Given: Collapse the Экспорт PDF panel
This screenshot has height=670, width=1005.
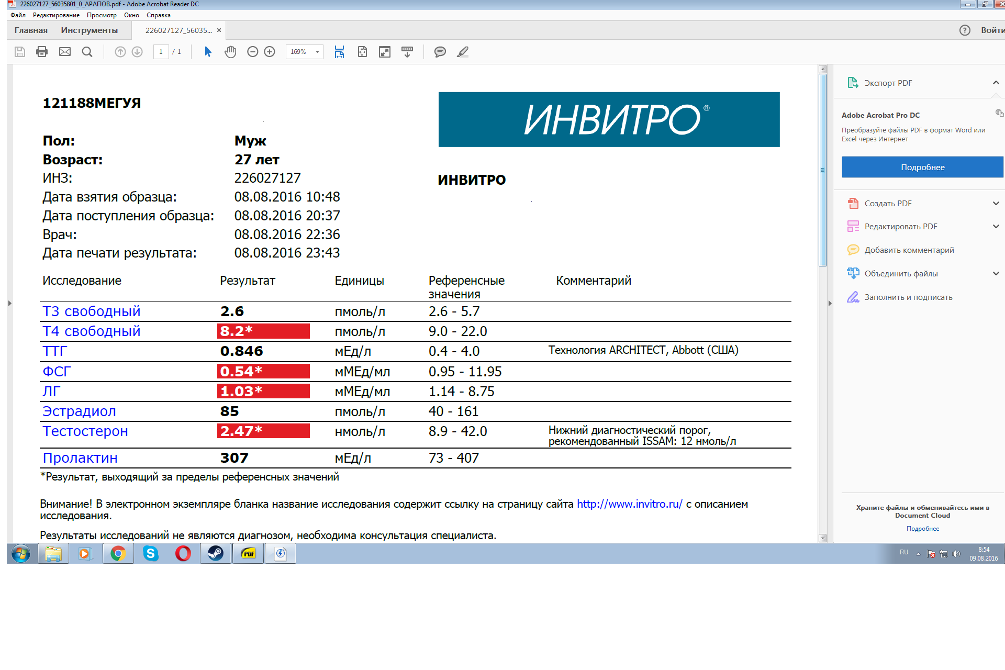Looking at the screenshot, I should [996, 83].
